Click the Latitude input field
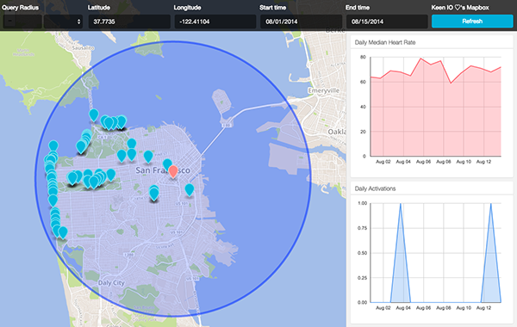Screen dimensions: 517x327 pos(129,22)
